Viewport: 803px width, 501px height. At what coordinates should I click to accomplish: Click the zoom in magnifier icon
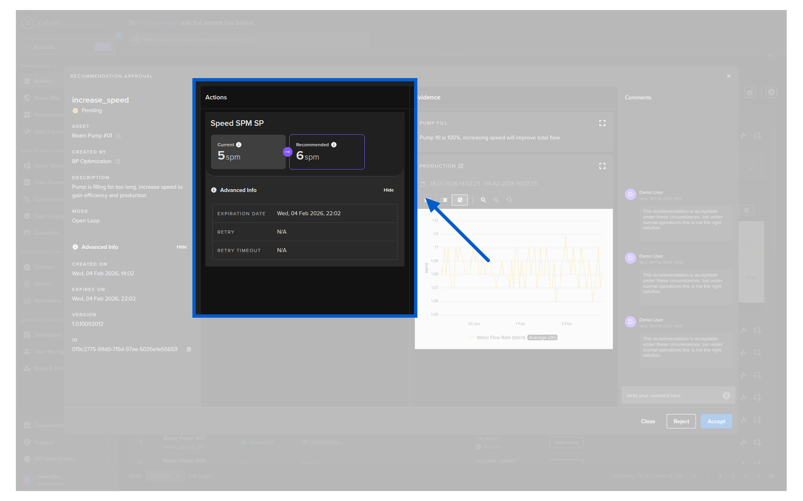[x=483, y=200]
